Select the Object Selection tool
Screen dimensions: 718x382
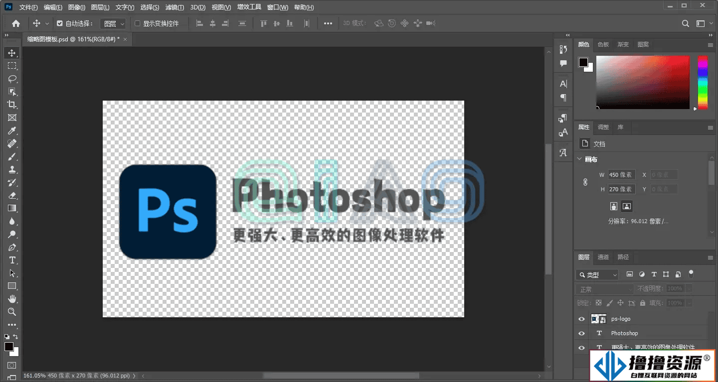[12, 92]
